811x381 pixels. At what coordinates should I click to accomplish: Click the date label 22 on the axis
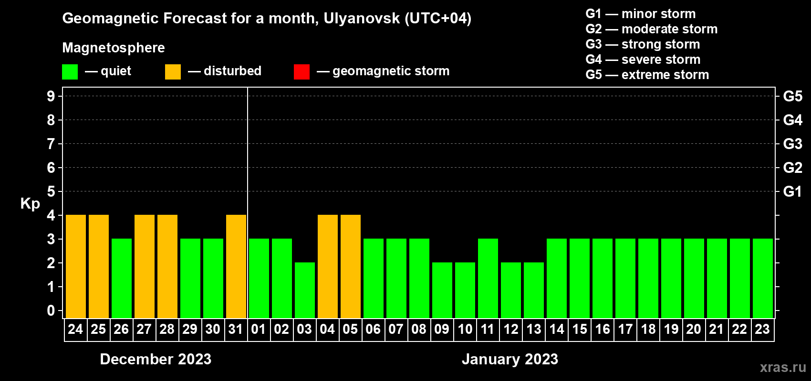pyautogui.click(x=739, y=329)
